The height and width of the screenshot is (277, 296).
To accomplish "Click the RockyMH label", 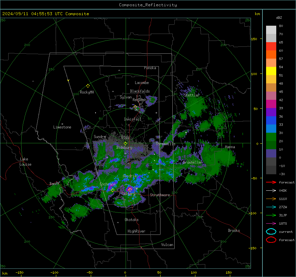I will (87, 92).
